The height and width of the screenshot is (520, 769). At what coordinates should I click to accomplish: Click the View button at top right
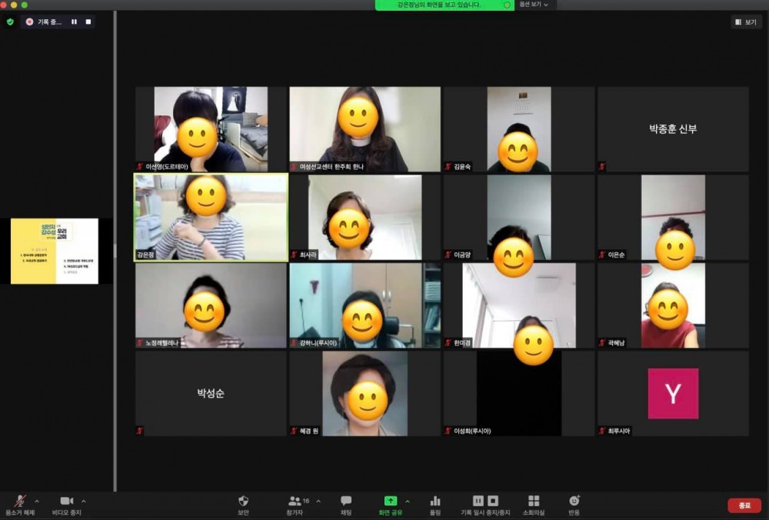[746, 22]
